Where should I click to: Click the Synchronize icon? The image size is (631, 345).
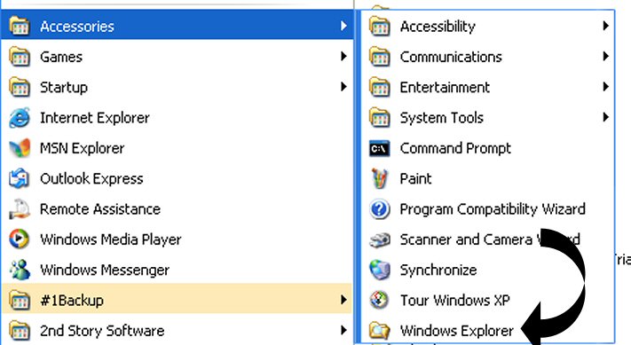(380, 270)
